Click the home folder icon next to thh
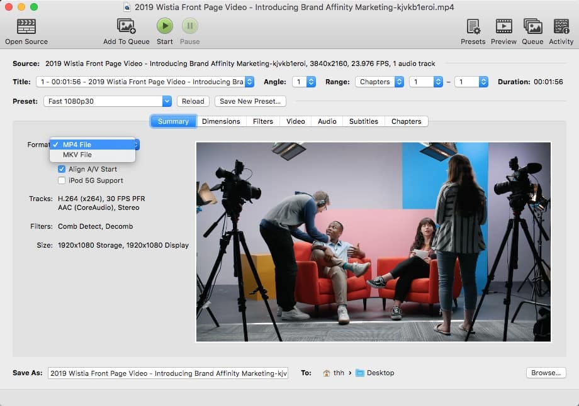 click(x=327, y=373)
